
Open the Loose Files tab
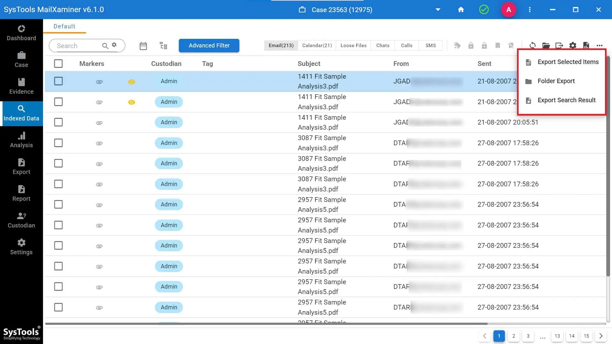(353, 46)
